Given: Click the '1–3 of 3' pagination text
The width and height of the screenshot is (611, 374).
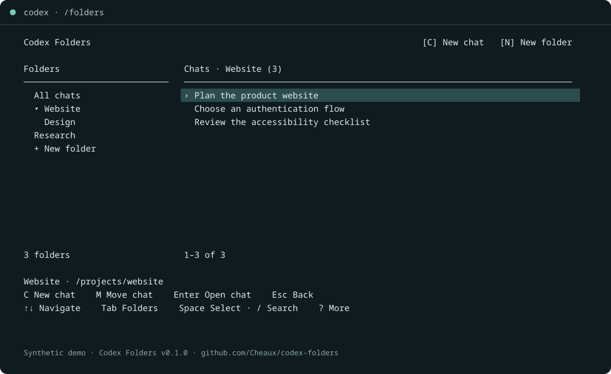Looking at the screenshot, I should tap(204, 255).
